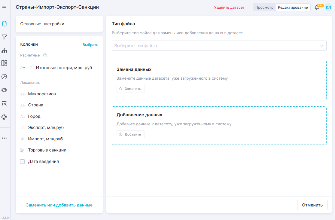
Task: Open the pie chart icon in sidebar
Action: click(x=4, y=77)
